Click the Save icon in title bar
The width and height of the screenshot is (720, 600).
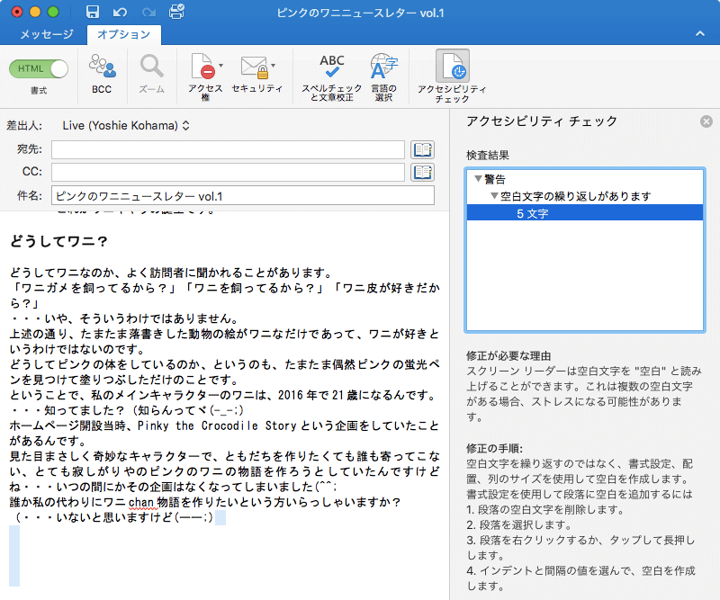point(93,13)
